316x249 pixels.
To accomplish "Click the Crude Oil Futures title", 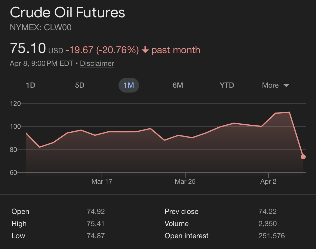I will (x=68, y=13).
